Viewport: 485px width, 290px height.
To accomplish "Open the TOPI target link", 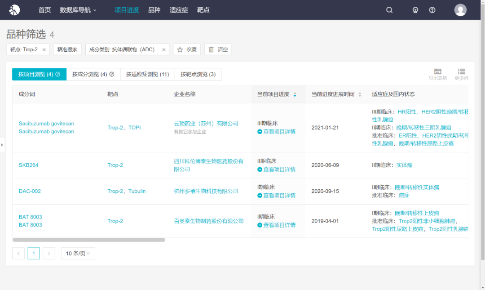I will (135, 128).
